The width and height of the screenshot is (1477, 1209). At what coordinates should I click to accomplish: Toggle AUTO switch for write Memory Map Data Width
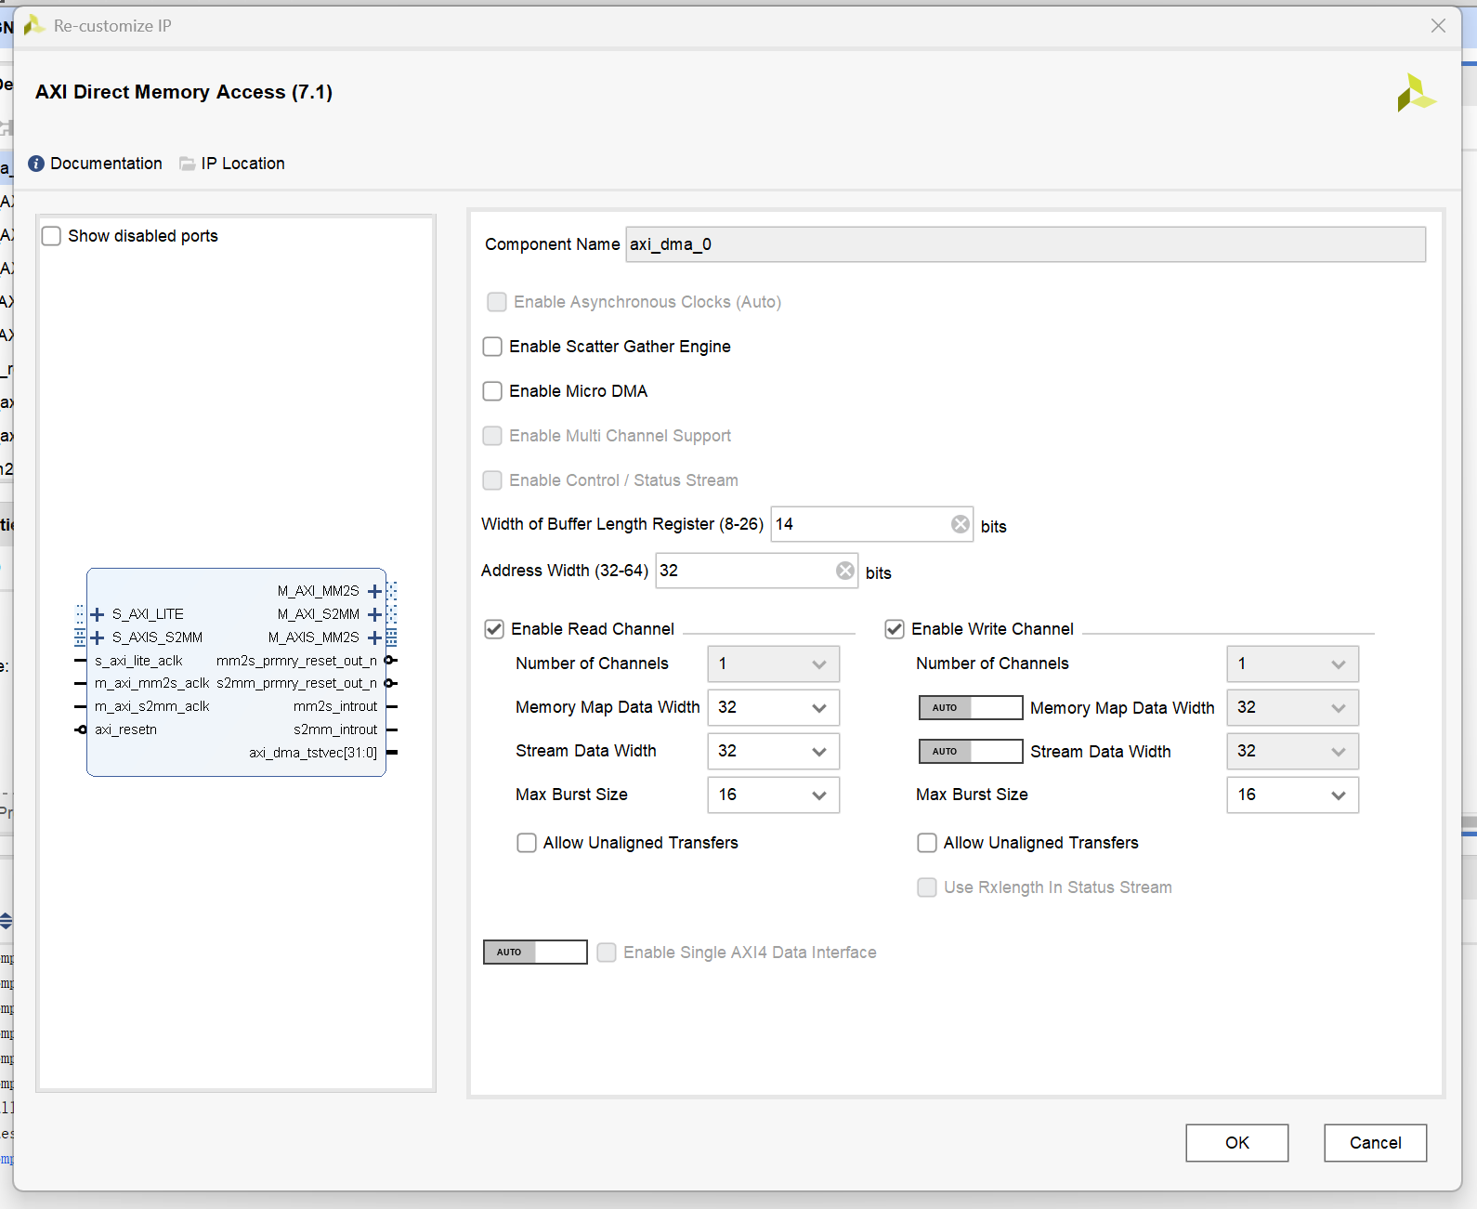pos(971,708)
